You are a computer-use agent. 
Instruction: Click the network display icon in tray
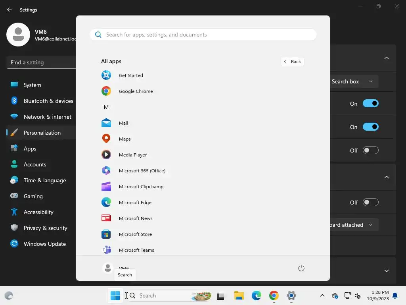347,295
